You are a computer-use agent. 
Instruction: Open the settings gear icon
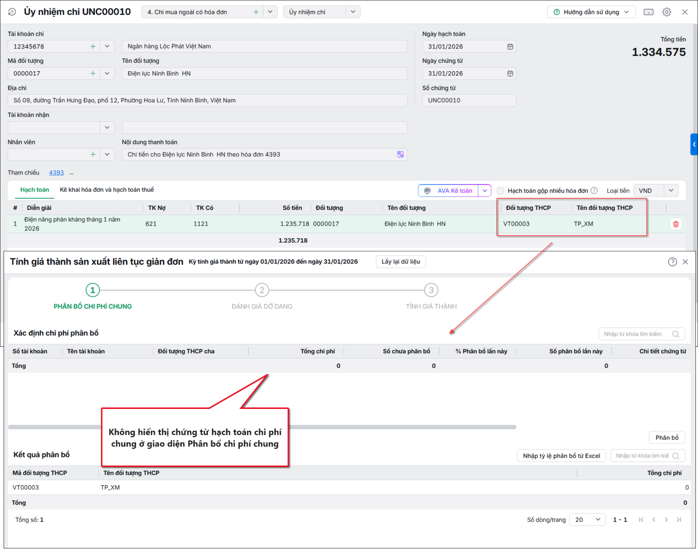click(667, 12)
